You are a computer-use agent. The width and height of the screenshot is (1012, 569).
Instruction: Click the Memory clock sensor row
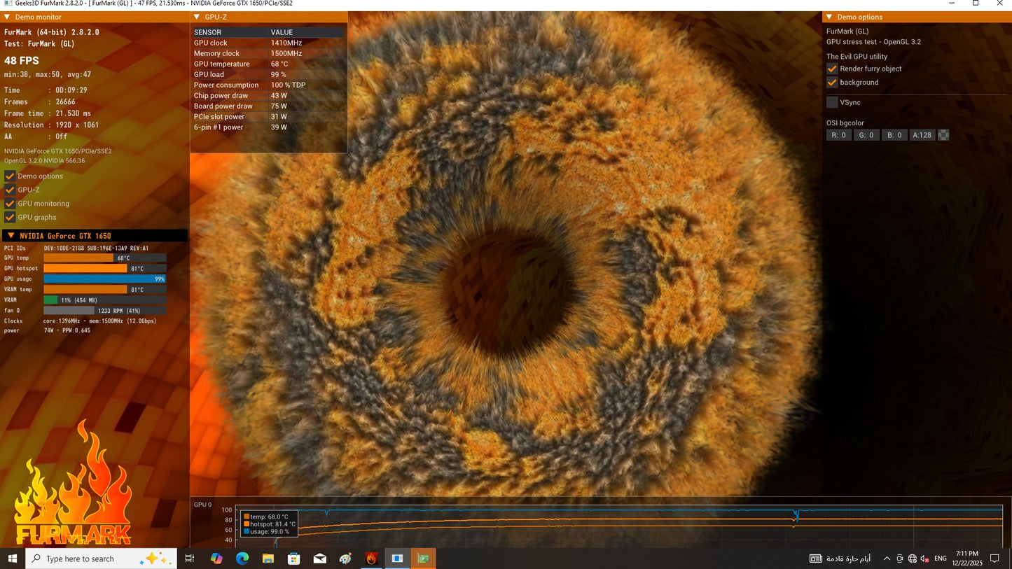tap(269, 53)
